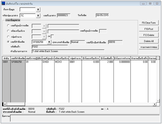
Task: Select grid cell SF000258 in the table
Action: pos(18,62)
